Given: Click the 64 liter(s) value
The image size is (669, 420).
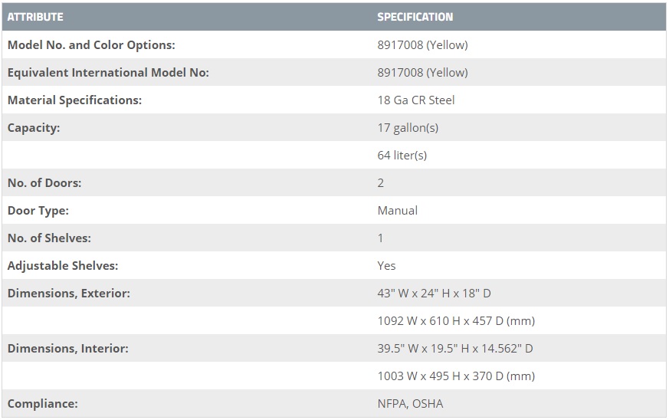Looking at the screenshot, I should [402, 155].
